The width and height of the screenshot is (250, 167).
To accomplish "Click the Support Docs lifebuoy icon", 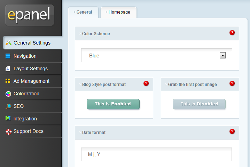I will (9, 132).
